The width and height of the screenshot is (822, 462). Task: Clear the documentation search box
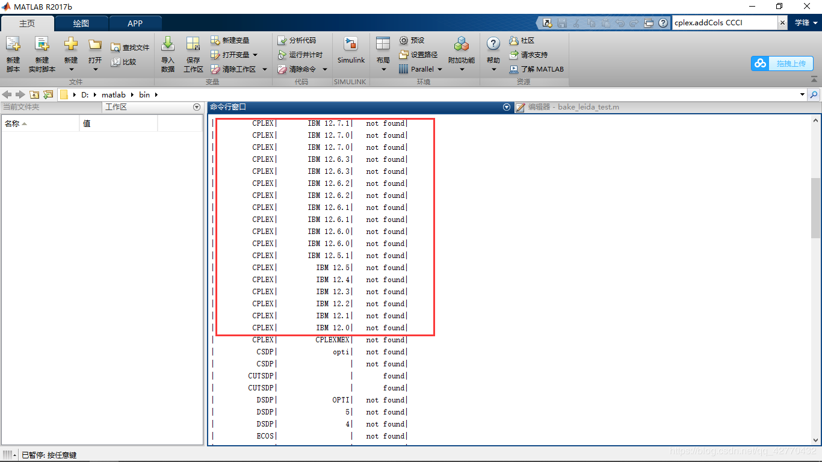coord(782,23)
